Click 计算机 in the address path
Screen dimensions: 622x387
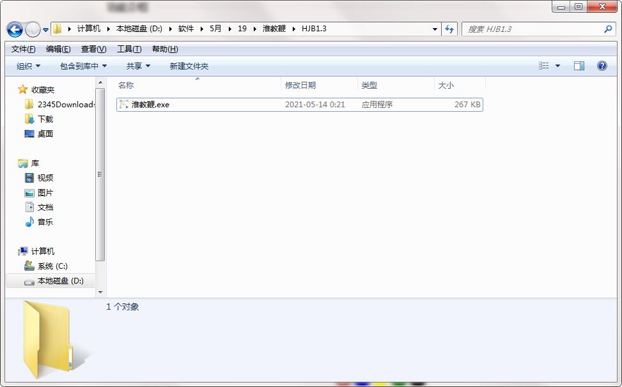click(89, 29)
